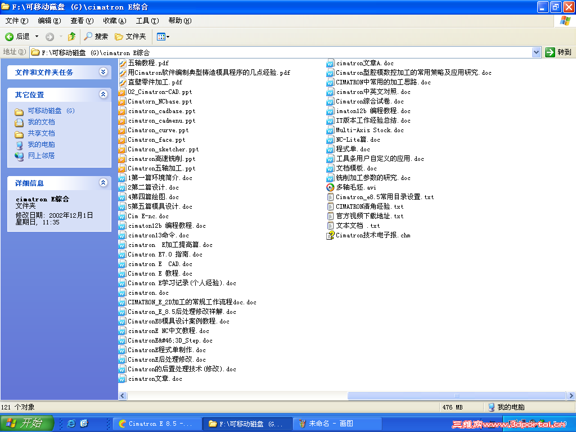Collapse 文件和文件夹任务 panel chevron
The image size is (576, 432).
tap(103, 72)
